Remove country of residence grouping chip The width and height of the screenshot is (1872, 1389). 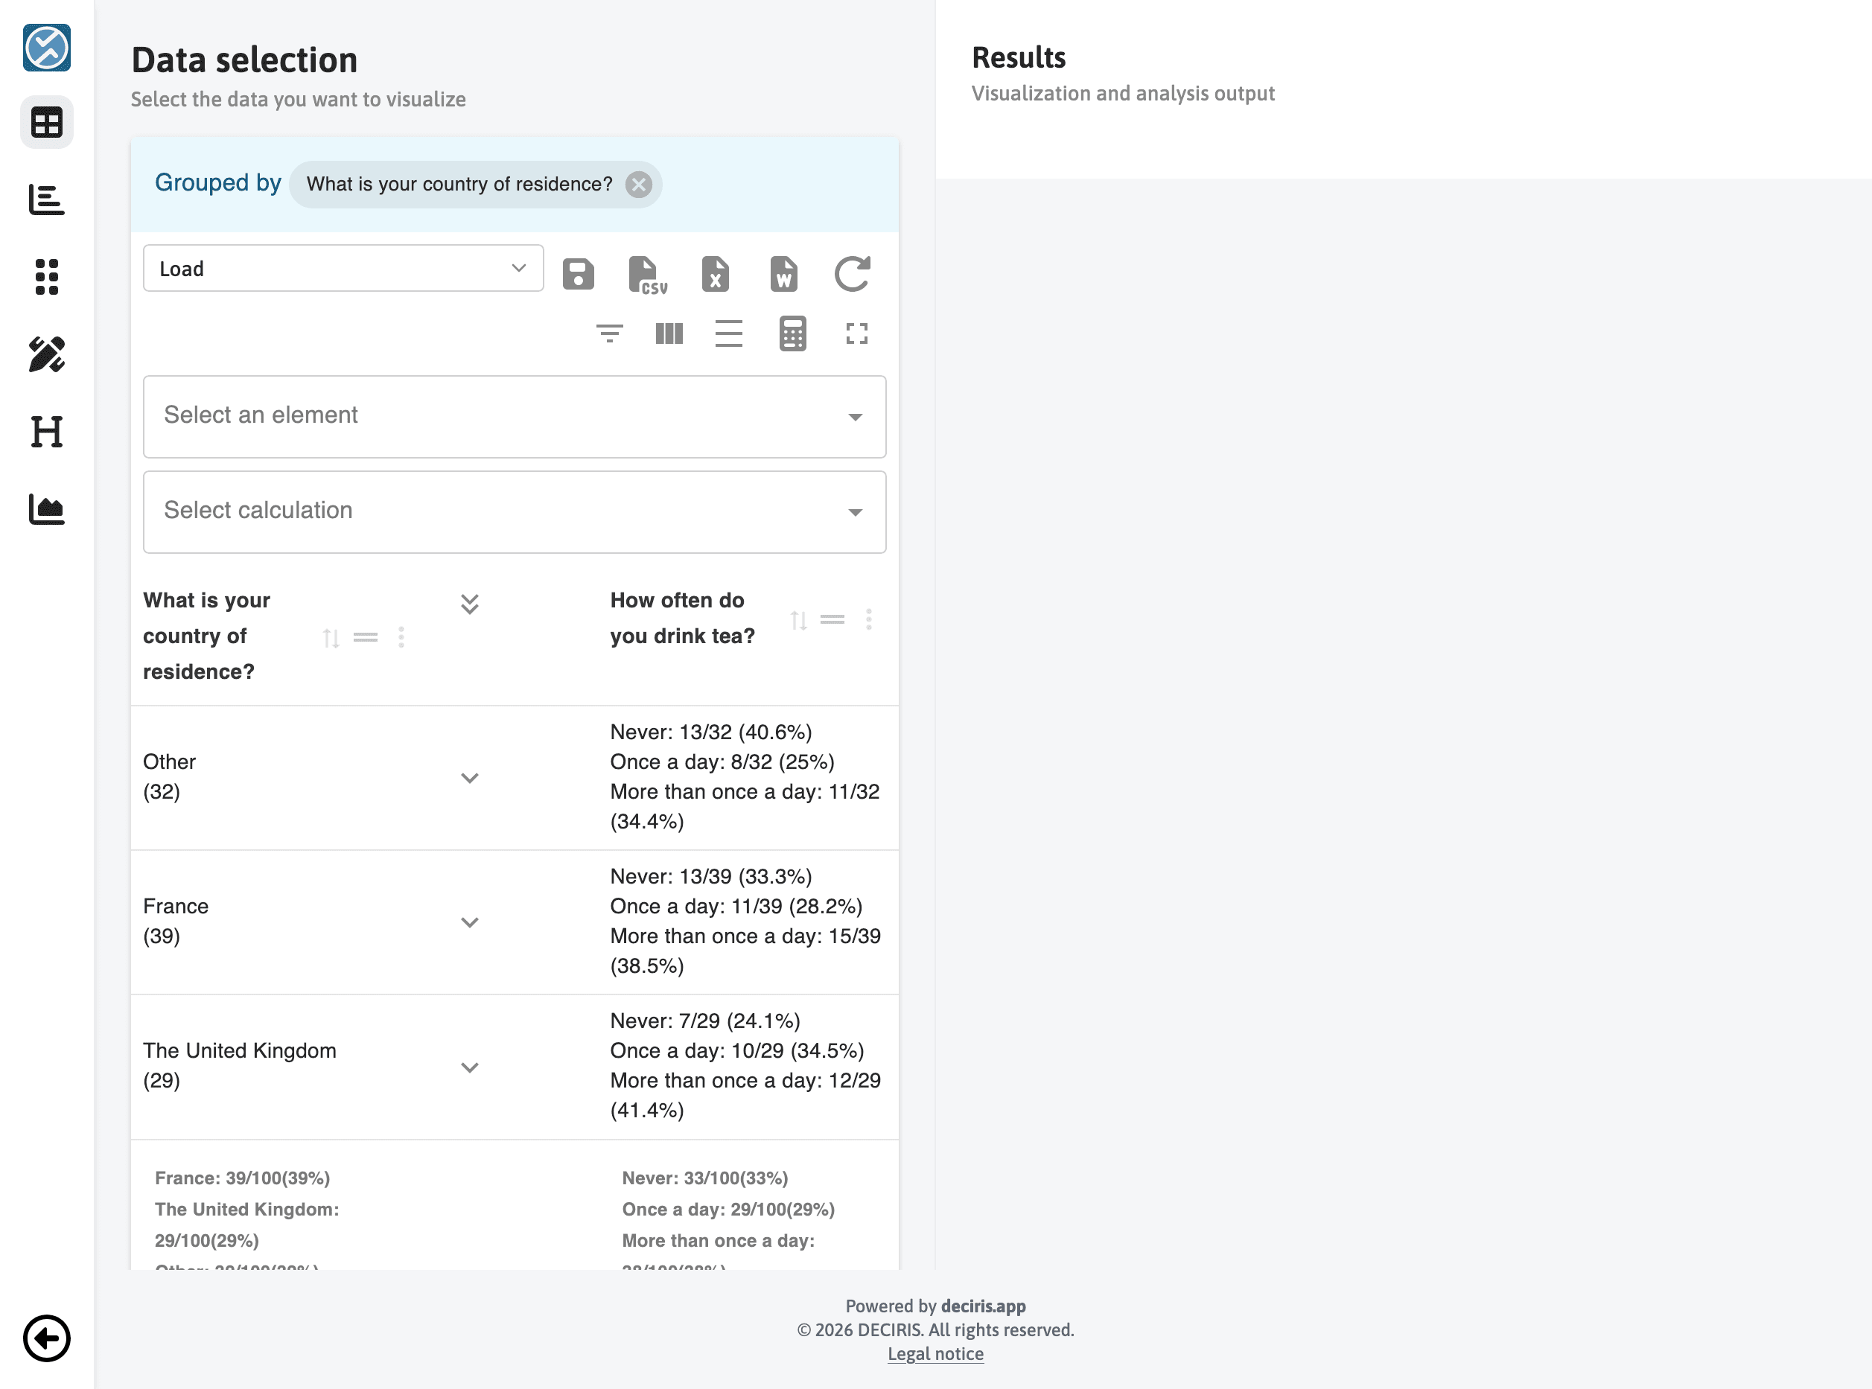[x=638, y=184]
